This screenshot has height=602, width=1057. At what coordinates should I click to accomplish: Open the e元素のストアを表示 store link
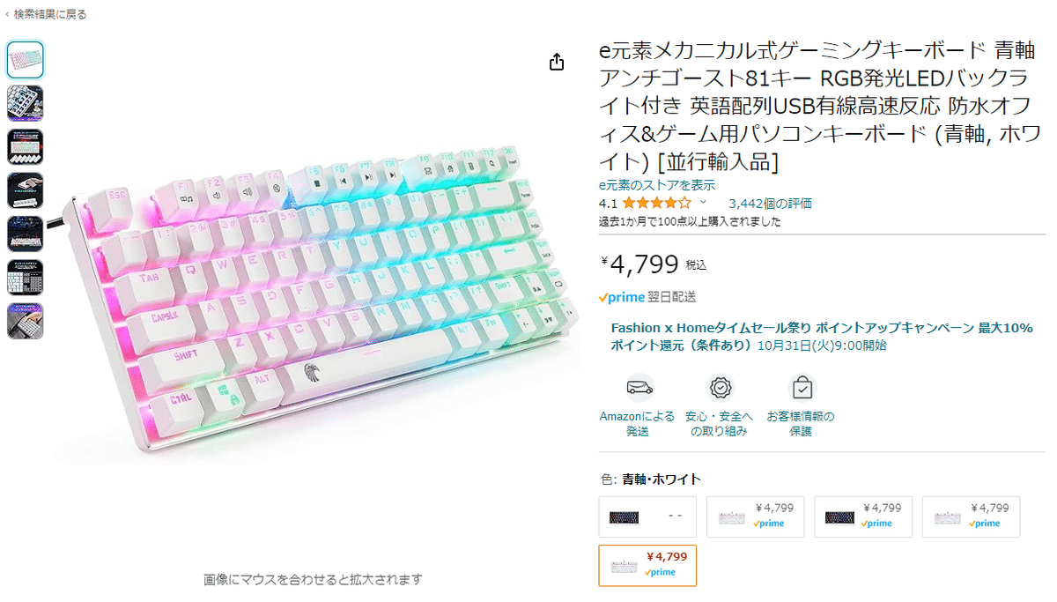[656, 185]
